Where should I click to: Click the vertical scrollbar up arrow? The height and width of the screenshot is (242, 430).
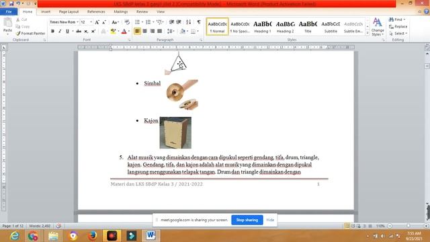tap(427, 54)
